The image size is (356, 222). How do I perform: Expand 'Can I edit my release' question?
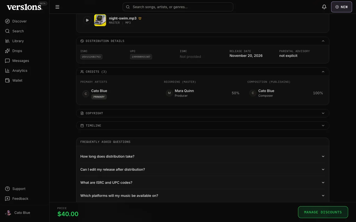click(203, 170)
